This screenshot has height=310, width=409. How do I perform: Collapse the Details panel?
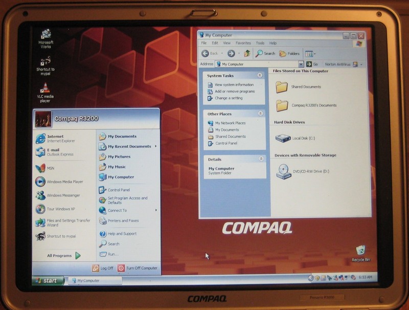pos(261,159)
